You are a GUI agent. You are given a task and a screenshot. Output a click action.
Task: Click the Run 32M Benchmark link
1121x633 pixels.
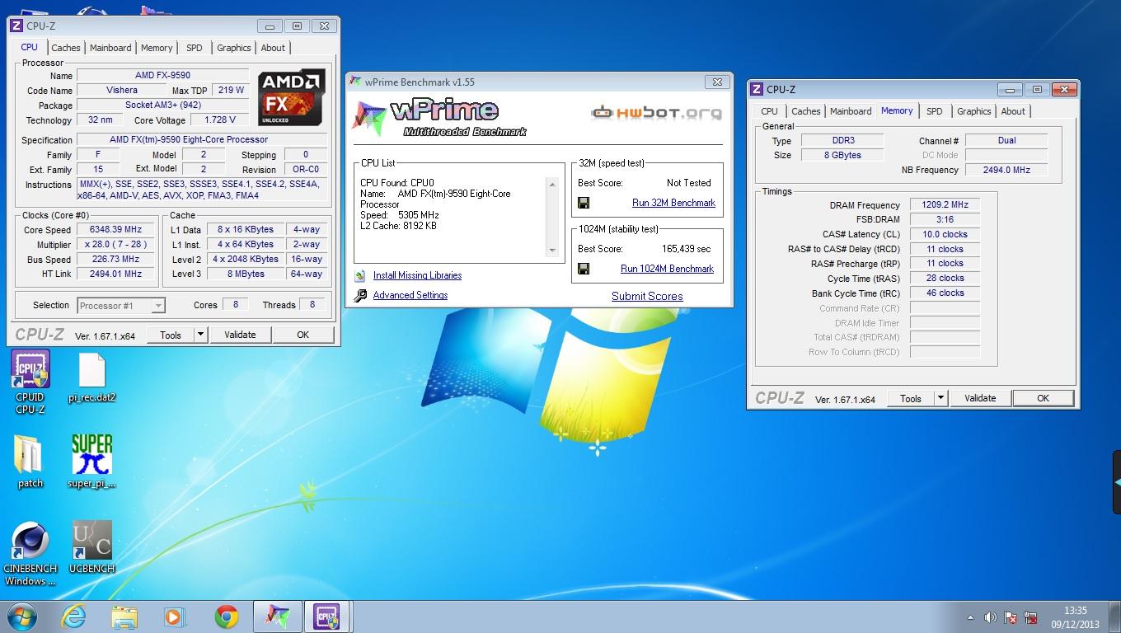[673, 203]
